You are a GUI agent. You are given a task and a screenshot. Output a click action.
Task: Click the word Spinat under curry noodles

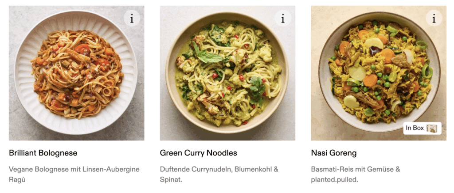pyautogui.click(x=171, y=180)
